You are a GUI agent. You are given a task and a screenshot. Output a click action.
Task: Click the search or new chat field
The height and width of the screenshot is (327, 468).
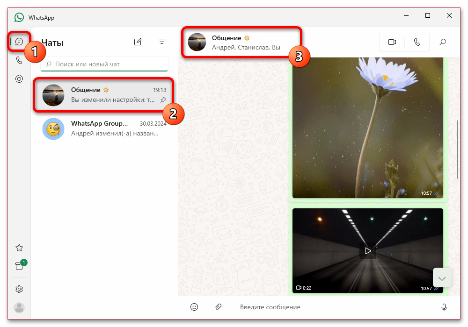tap(104, 64)
